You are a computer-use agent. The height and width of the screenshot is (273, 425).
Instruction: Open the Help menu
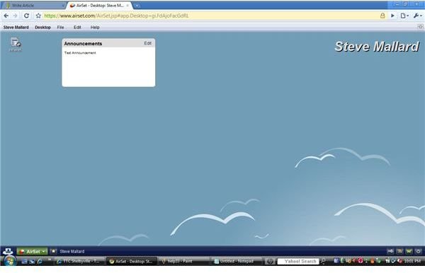[x=95, y=28]
